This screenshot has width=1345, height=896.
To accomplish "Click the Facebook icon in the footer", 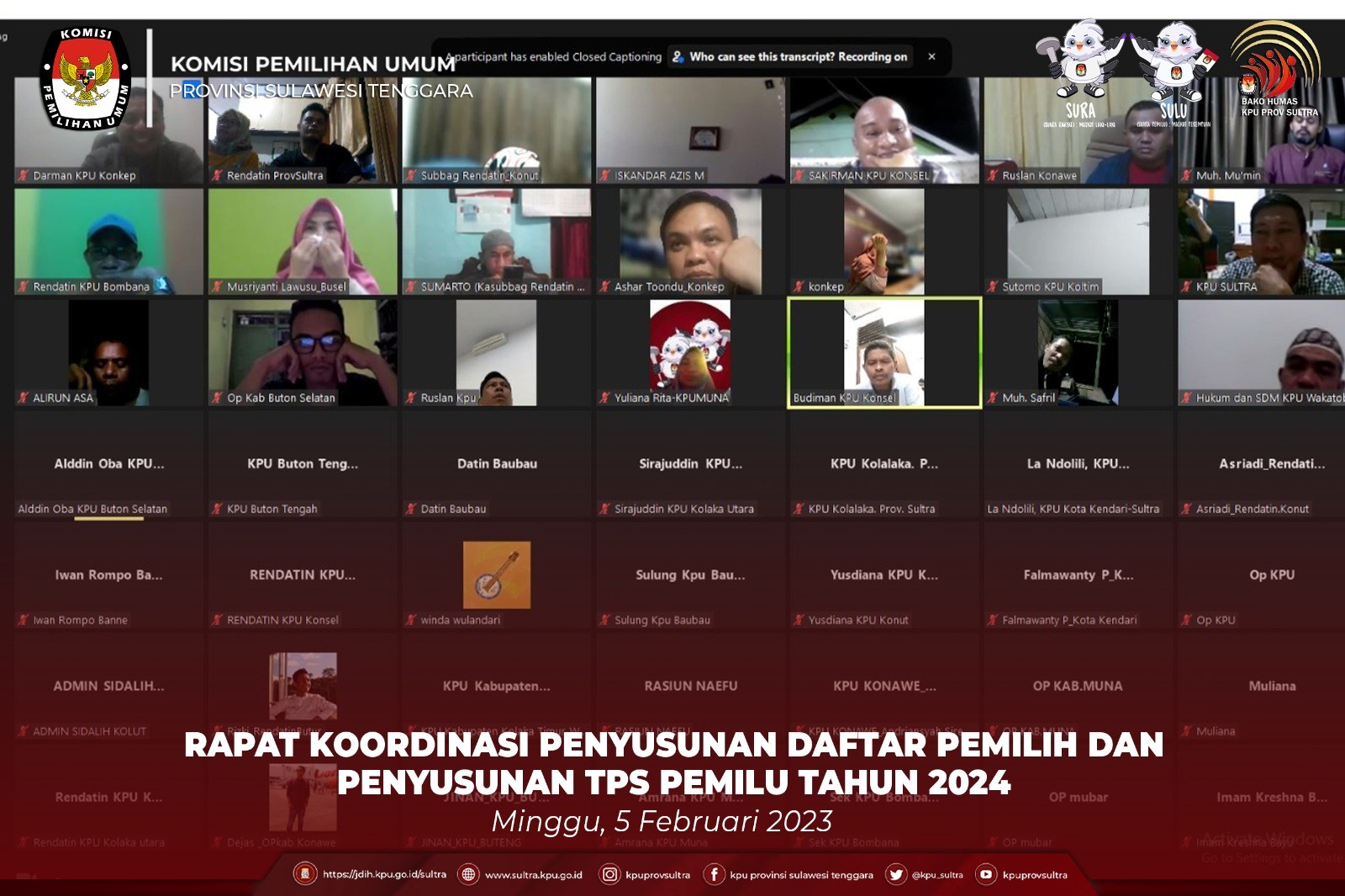I will [714, 874].
